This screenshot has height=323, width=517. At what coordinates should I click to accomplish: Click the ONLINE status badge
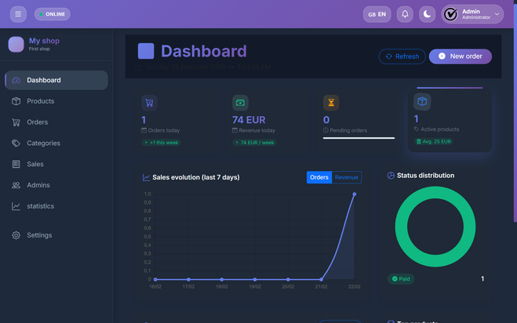coord(52,14)
